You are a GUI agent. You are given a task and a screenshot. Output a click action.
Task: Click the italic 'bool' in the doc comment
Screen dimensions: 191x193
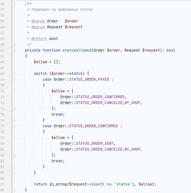coord(54,39)
